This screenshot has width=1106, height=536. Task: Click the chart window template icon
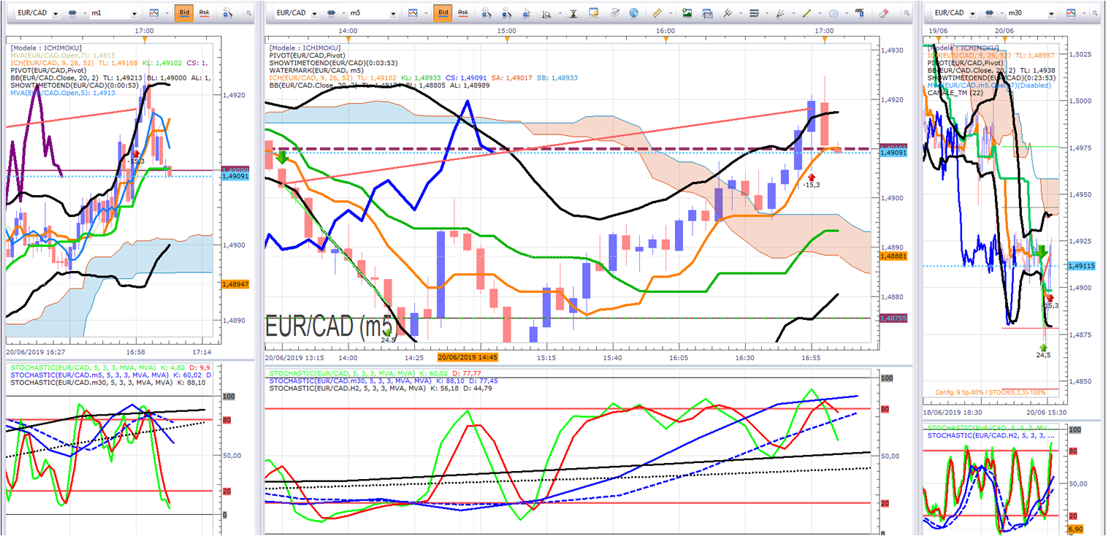pos(707,13)
